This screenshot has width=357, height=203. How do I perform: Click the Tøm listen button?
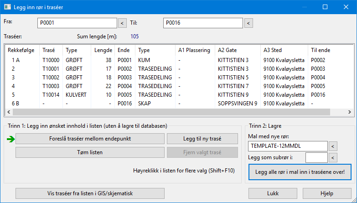point(90,152)
